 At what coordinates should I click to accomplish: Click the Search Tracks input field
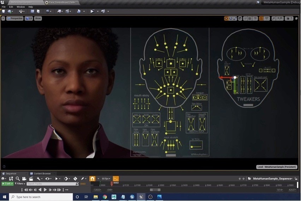(x=53, y=184)
